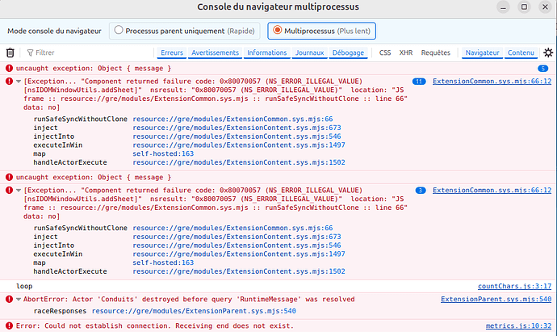Image resolution: width=557 pixels, height=336 pixels.
Task: Select 'Multiprocessus' radio option
Action: click(278, 30)
